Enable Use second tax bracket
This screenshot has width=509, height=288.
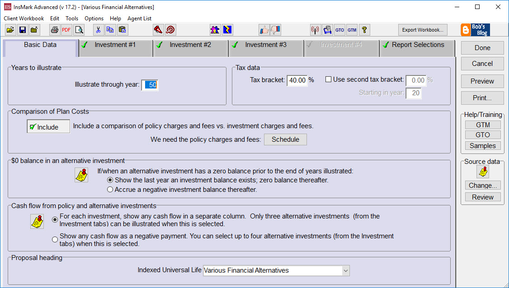[328, 79]
